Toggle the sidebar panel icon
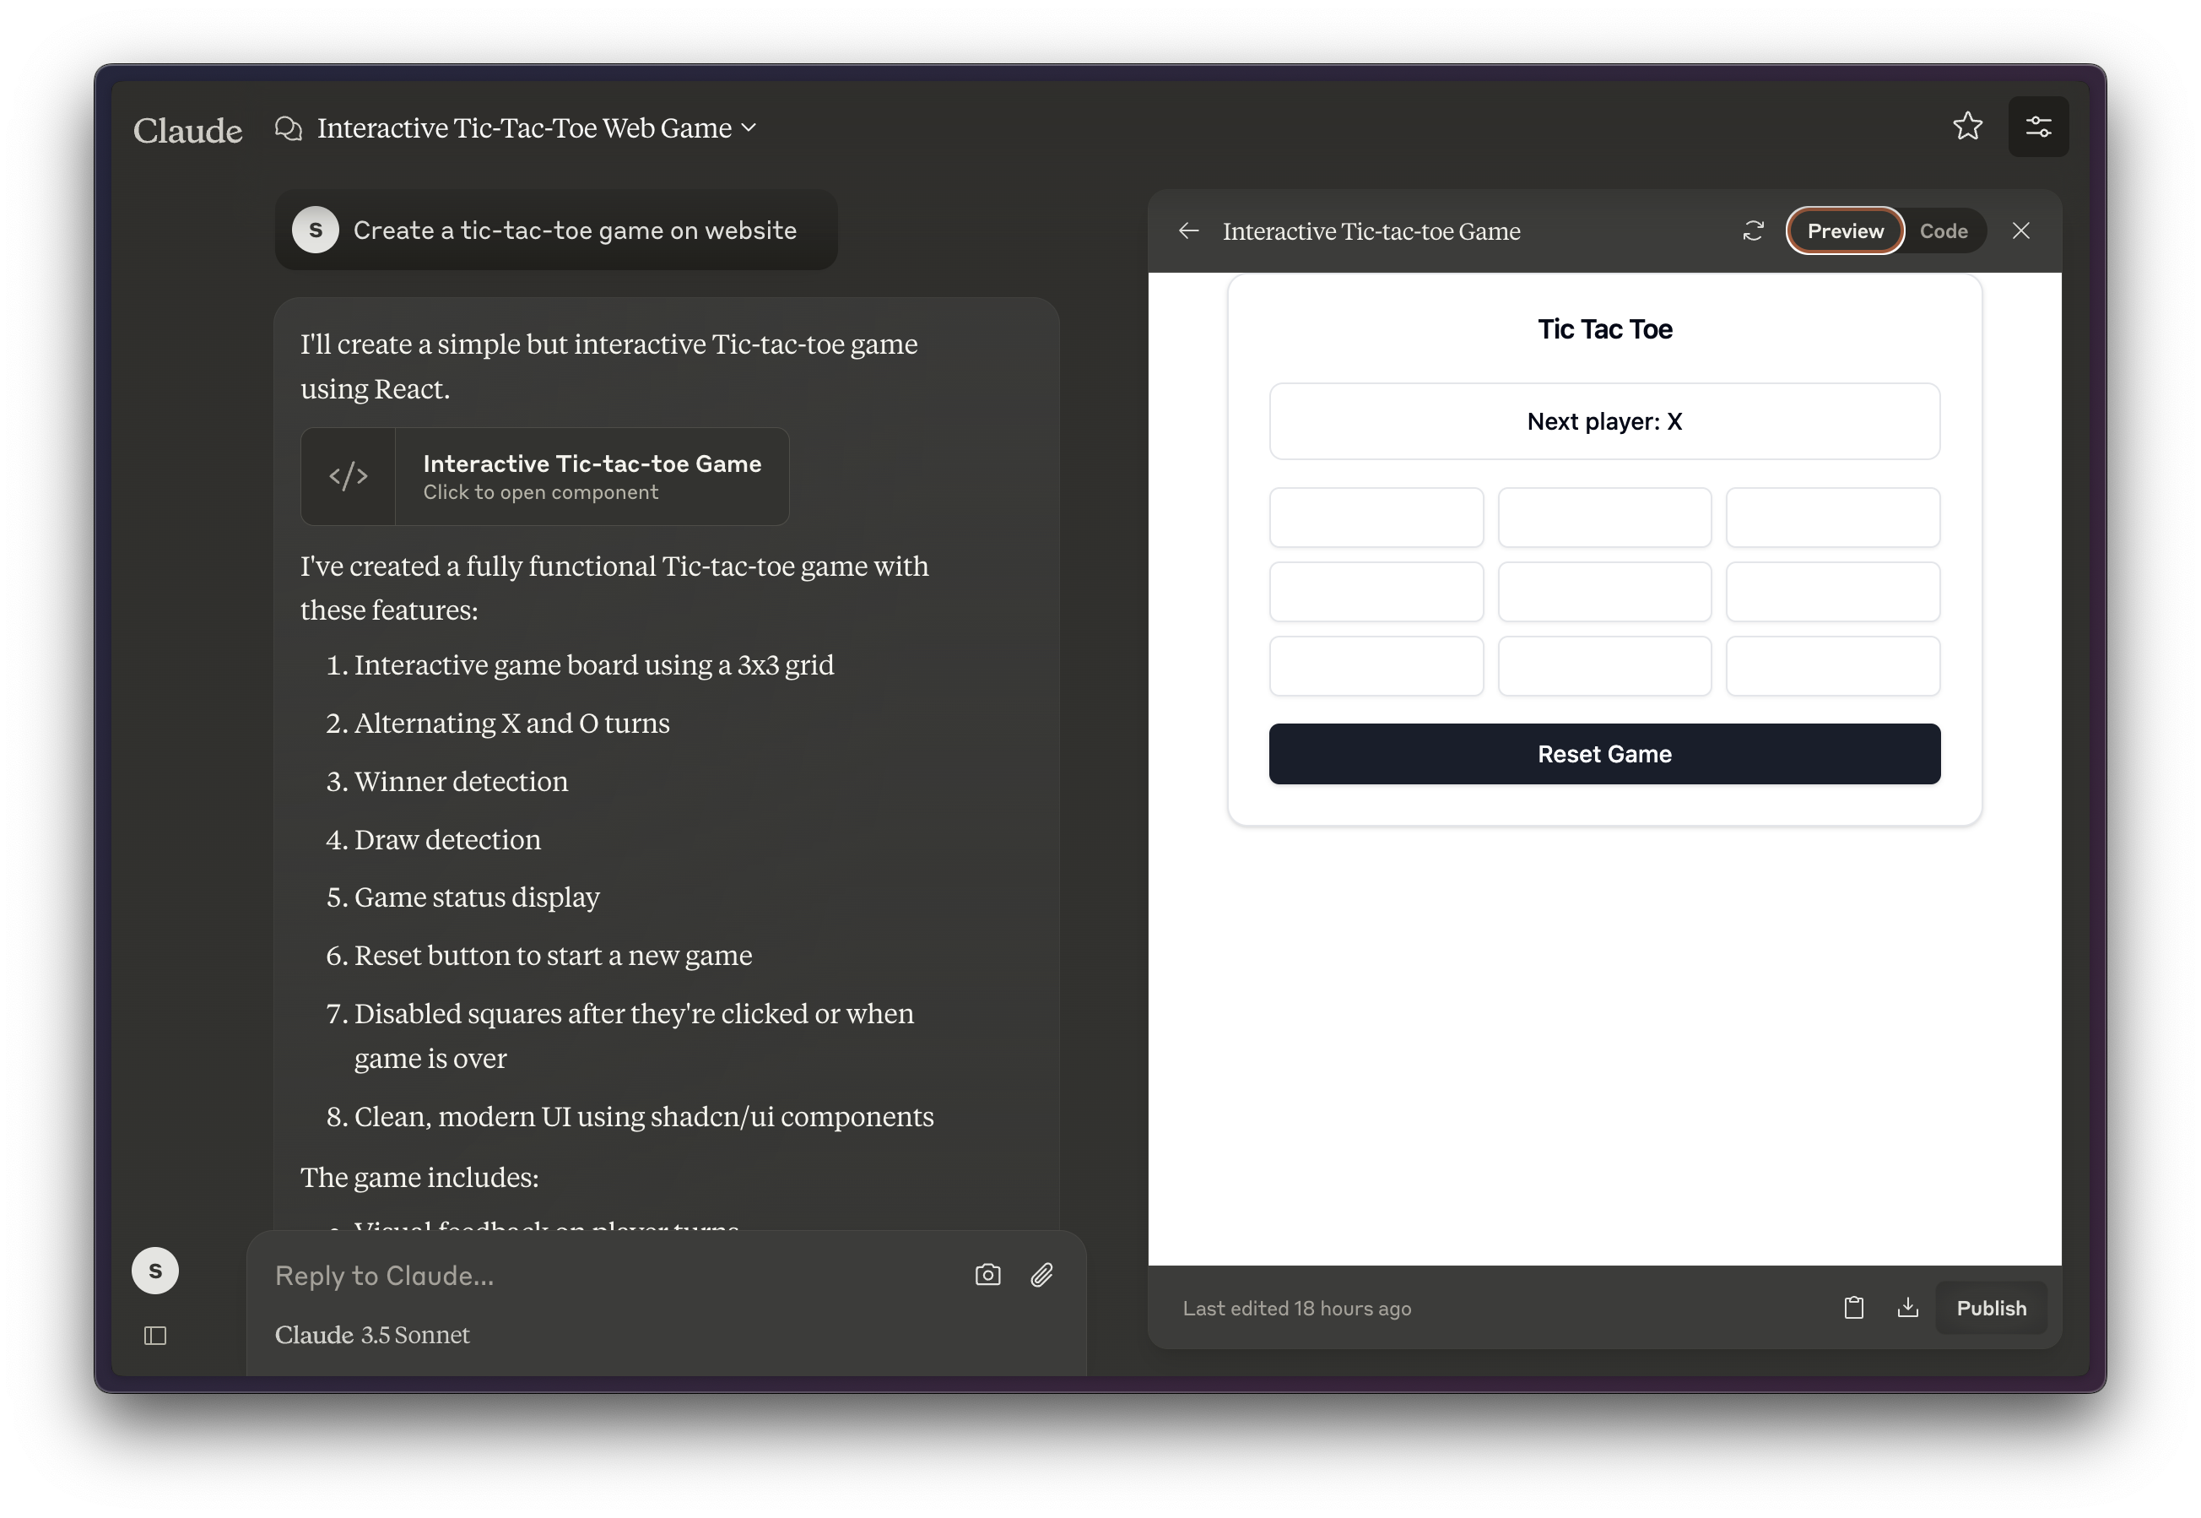 pyautogui.click(x=155, y=1336)
